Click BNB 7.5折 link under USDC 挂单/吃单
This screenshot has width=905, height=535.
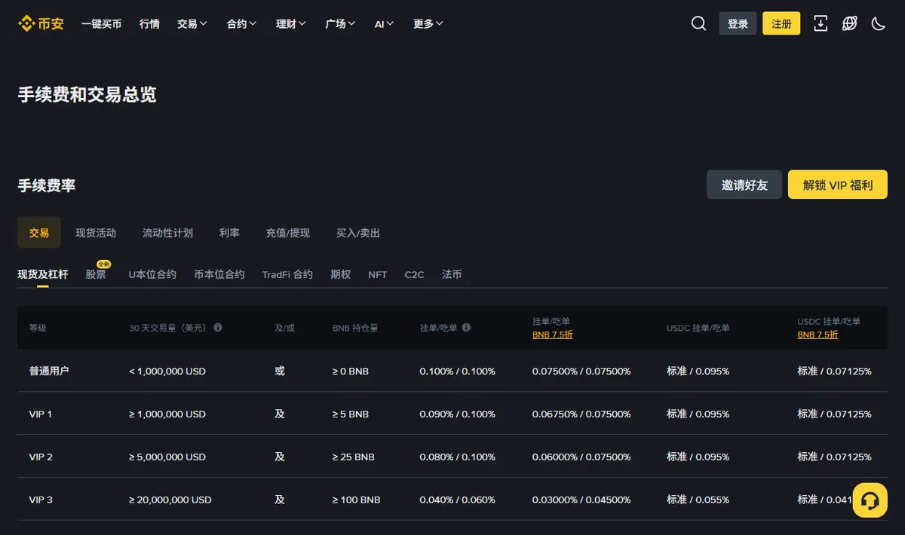818,335
